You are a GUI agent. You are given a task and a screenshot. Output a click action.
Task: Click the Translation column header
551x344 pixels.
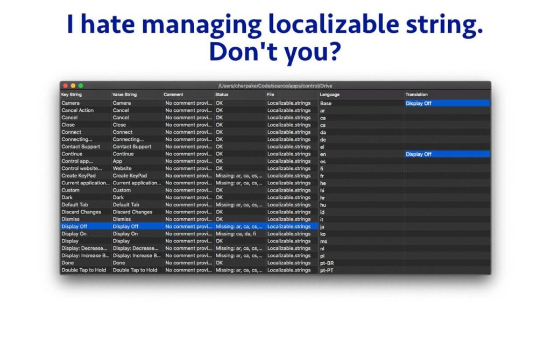pyautogui.click(x=417, y=95)
